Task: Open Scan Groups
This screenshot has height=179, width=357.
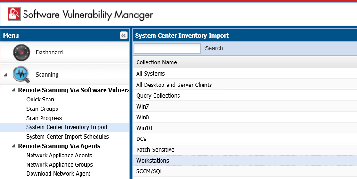Action: 42,109
